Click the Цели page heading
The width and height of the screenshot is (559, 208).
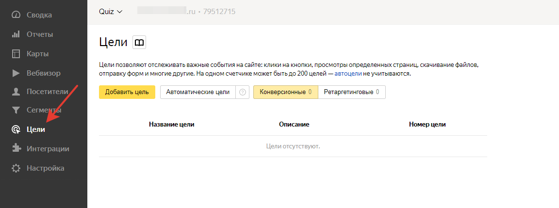click(113, 42)
